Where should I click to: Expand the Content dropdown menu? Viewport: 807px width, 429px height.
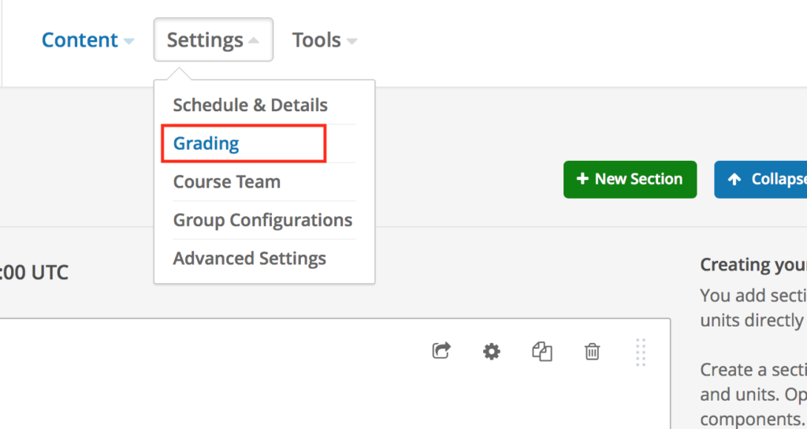click(x=87, y=40)
